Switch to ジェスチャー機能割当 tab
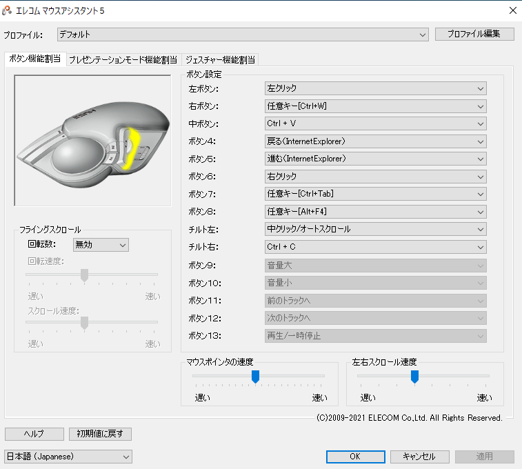Viewport: 522px width, 469px height. tap(220, 60)
